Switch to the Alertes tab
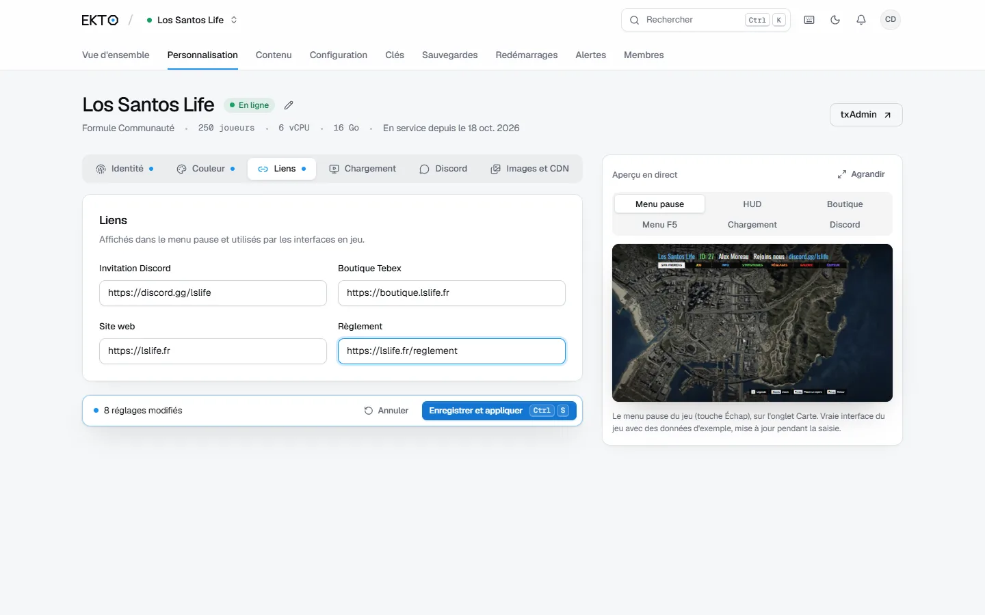The height and width of the screenshot is (615, 985). point(591,55)
